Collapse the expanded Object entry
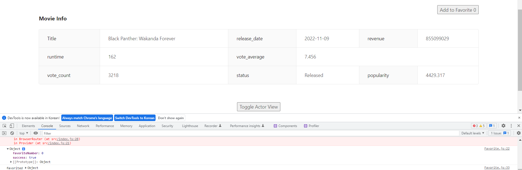This screenshot has width=522, height=170. coord(8,149)
